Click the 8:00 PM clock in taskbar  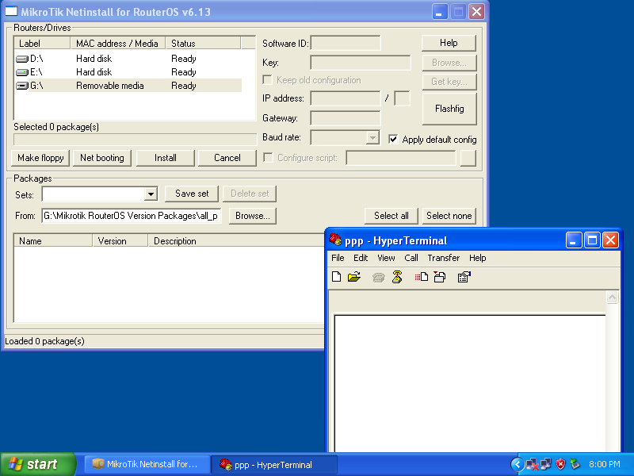pyautogui.click(x=605, y=464)
